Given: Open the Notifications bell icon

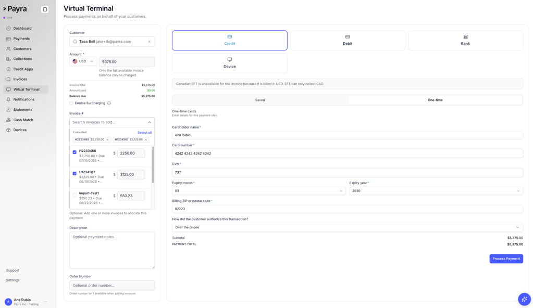Looking at the screenshot, I should pyautogui.click(x=8, y=99).
